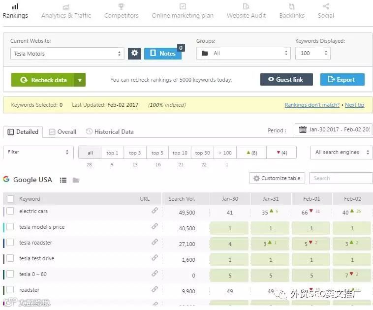Open Rankings don't match link

coord(312,105)
